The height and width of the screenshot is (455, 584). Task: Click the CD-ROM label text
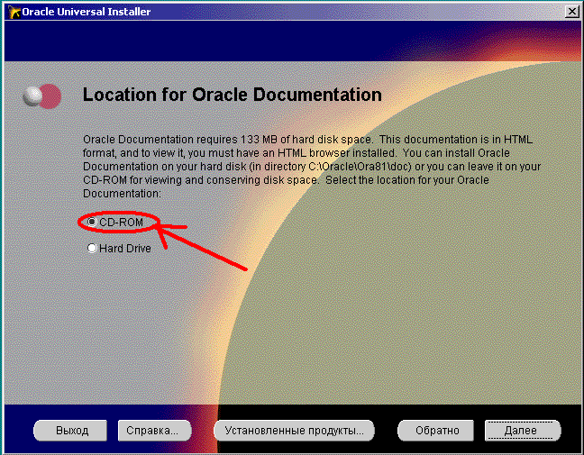[121, 222]
